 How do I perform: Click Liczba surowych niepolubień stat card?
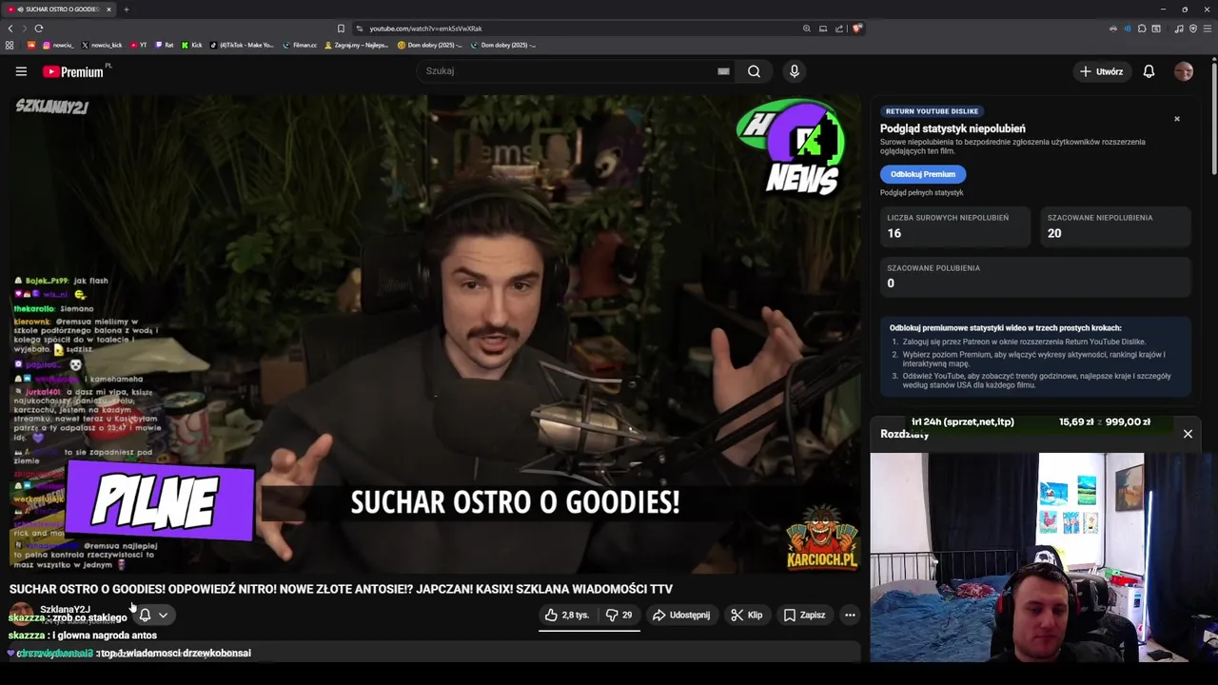coord(953,226)
